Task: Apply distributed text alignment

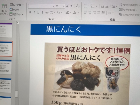Action: [103, 12]
